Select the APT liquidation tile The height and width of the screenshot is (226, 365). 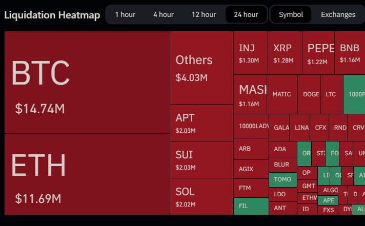[x=201, y=123]
